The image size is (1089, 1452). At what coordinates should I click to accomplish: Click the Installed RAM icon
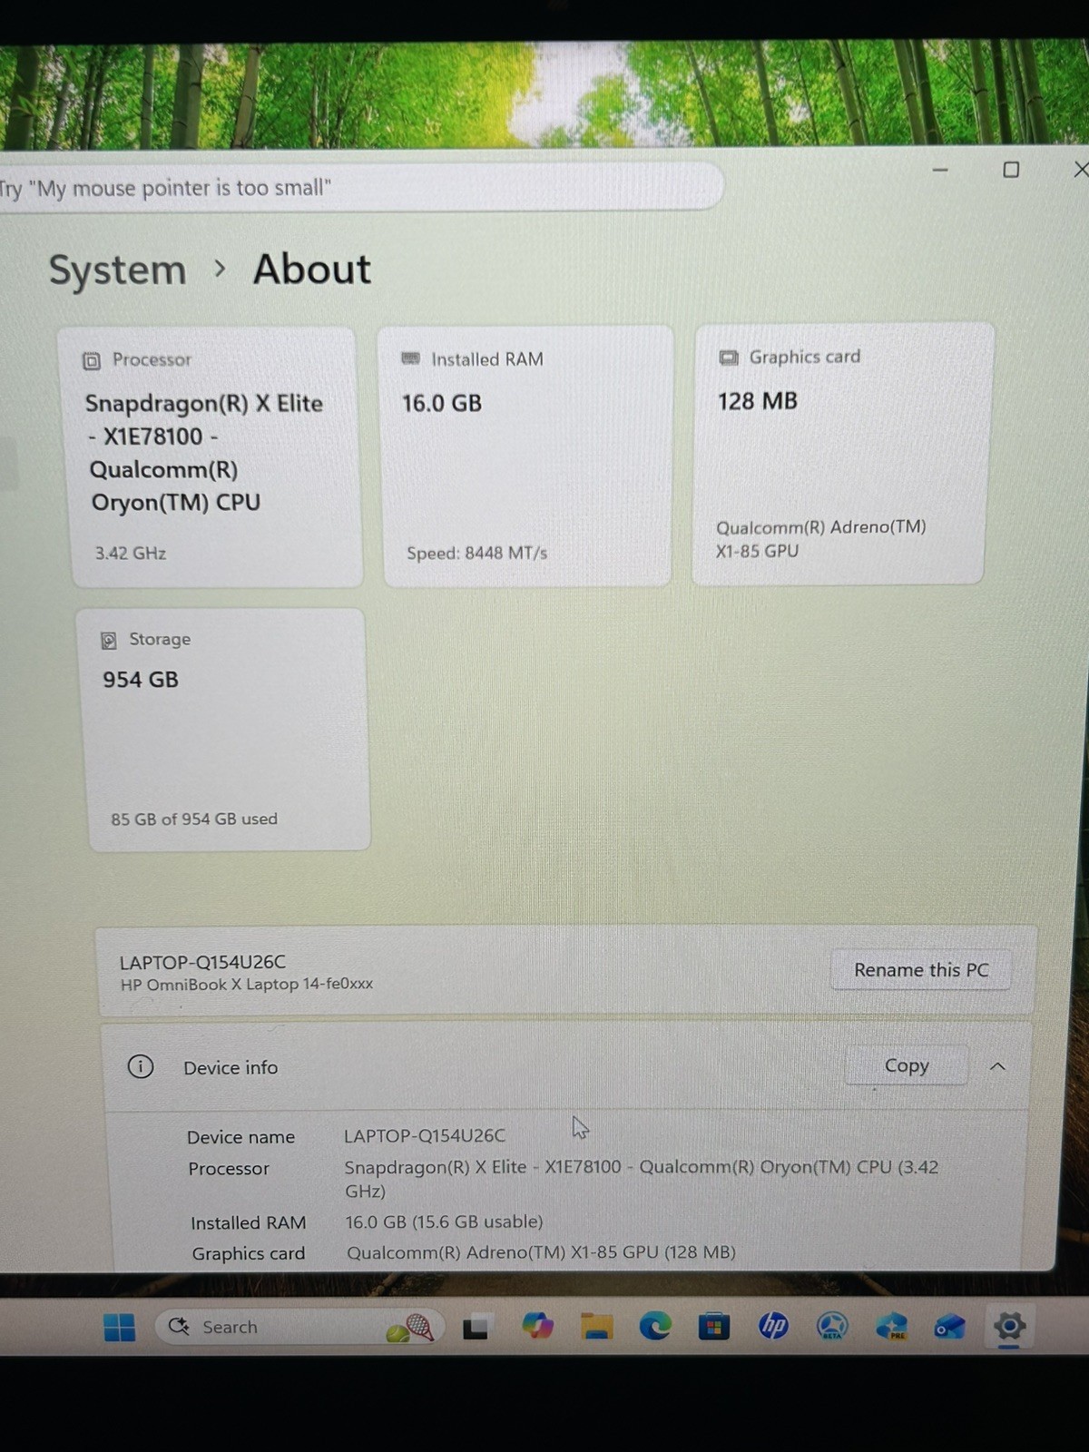pyautogui.click(x=410, y=358)
